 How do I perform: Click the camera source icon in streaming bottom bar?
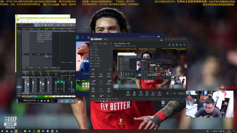tap(134, 93)
